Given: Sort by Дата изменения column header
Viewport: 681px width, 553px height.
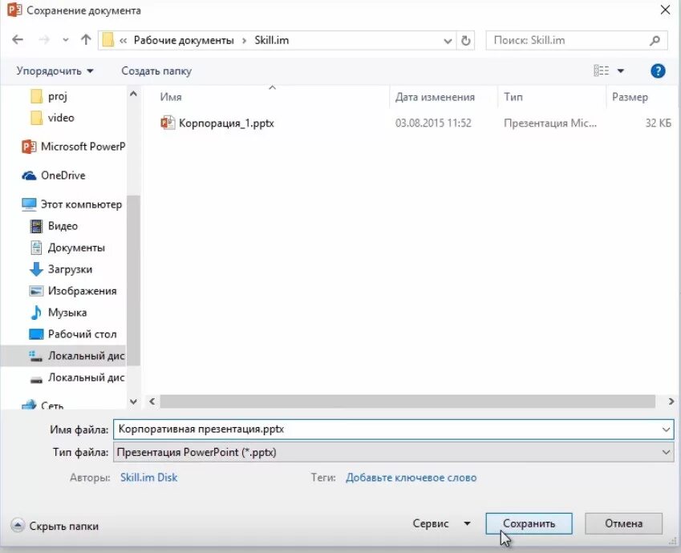Looking at the screenshot, I should click(x=435, y=97).
